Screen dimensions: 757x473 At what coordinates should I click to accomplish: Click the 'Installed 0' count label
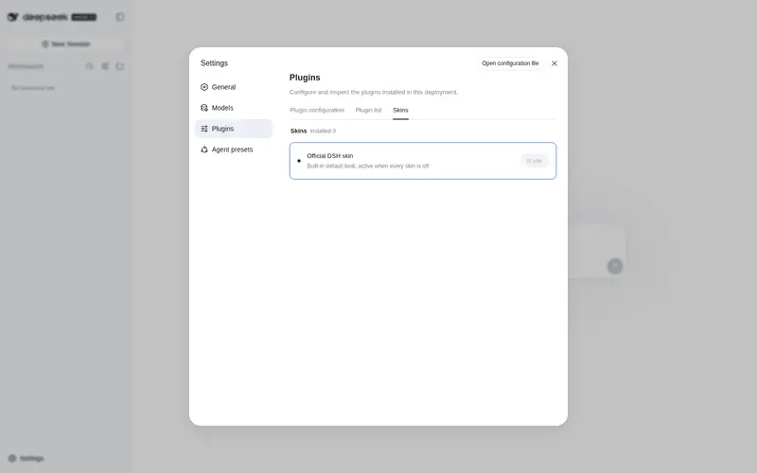pyautogui.click(x=323, y=131)
